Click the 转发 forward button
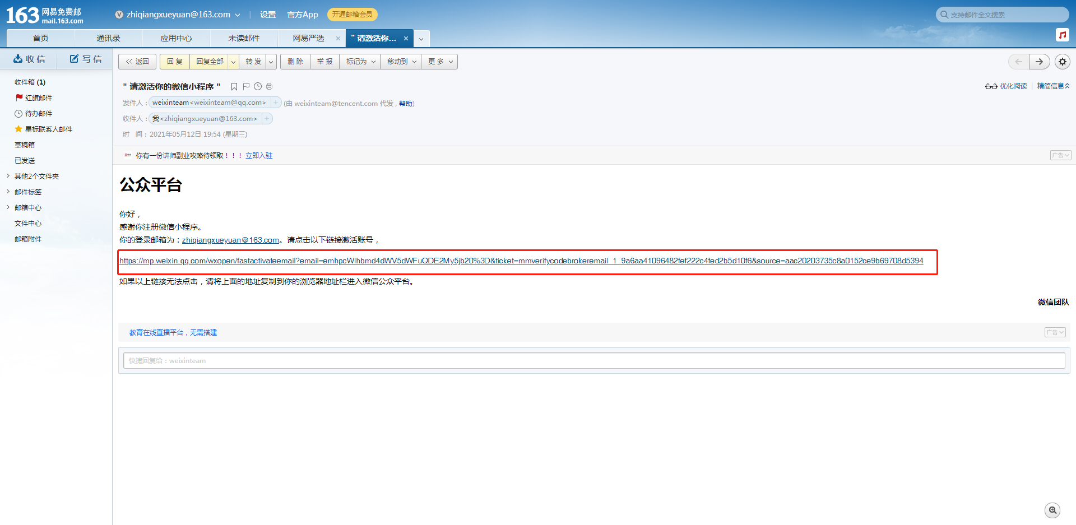This screenshot has height=525, width=1076. [x=253, y=62]
